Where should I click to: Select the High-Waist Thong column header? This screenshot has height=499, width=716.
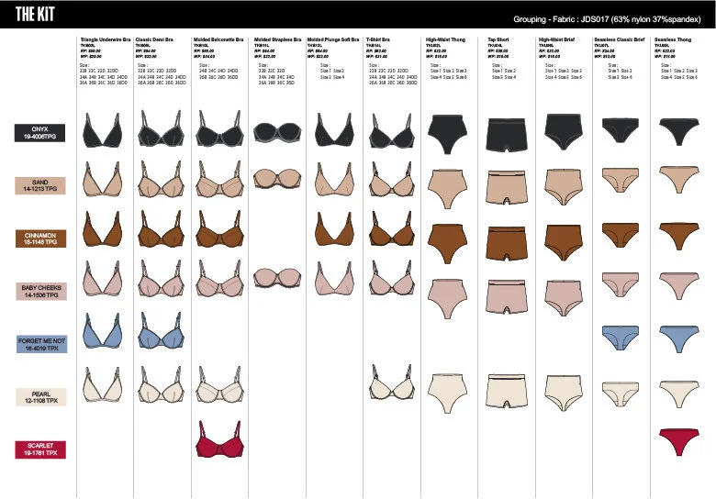[x=446, y=39]
